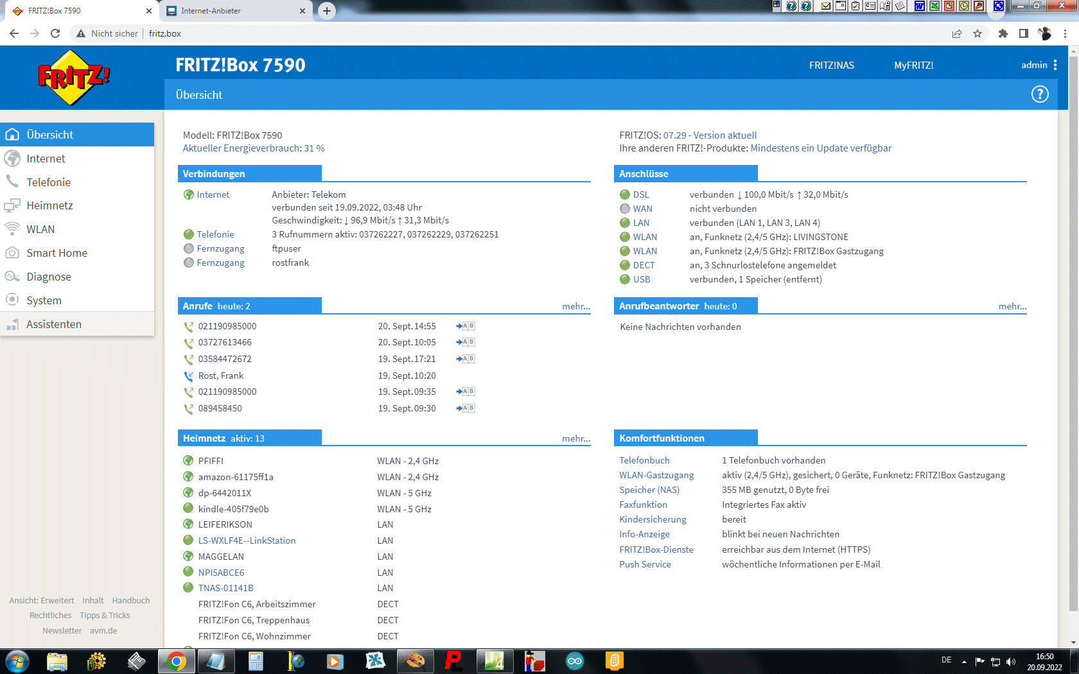Open a new browser tab
Screen dimensions: 1079x674
click(x=327, y=10)
